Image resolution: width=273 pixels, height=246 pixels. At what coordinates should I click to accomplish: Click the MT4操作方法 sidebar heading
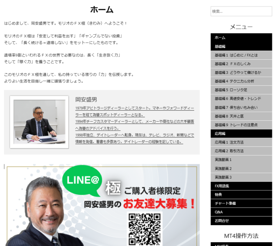[x=241, y=236]
